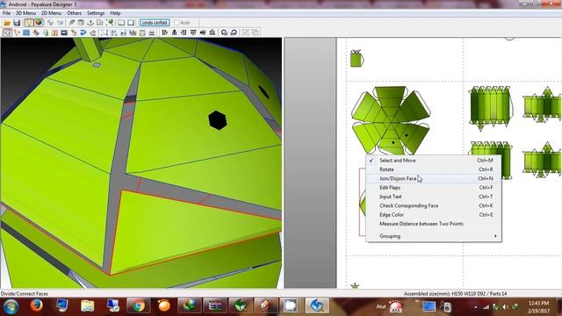Click the status text Divide/Connect Faces
Viewport: 562px width, 316px height.
point(25,293)
